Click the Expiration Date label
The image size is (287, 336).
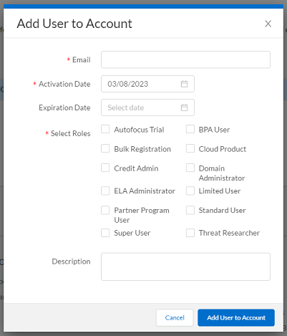point(64,107)
